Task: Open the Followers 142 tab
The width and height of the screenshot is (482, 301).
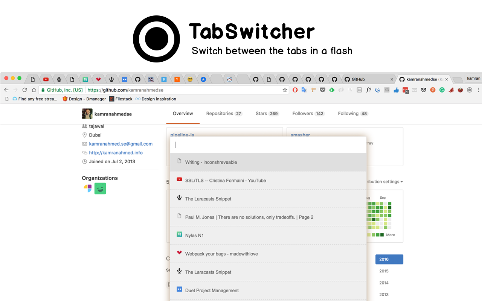Action: pos(308,114)
